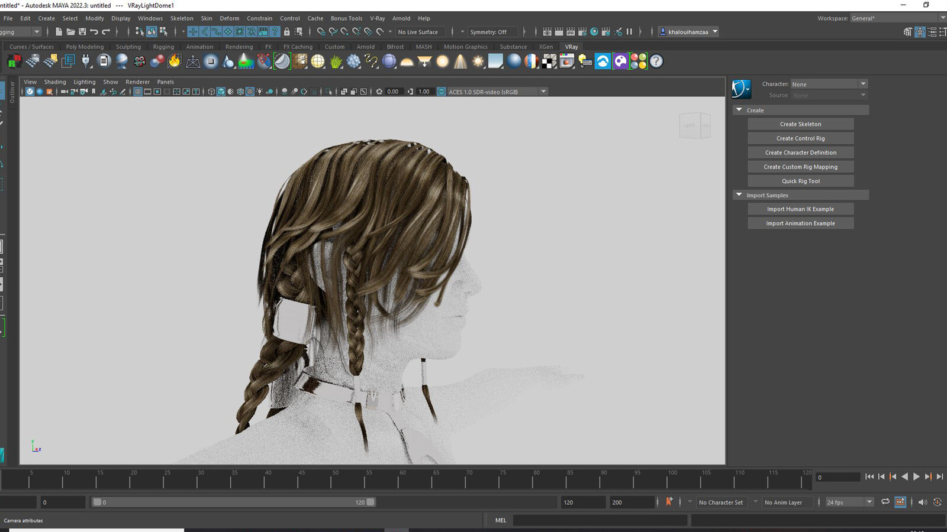Collapse the Create section
The image size is (947, 532).
(x=739, y=110)
